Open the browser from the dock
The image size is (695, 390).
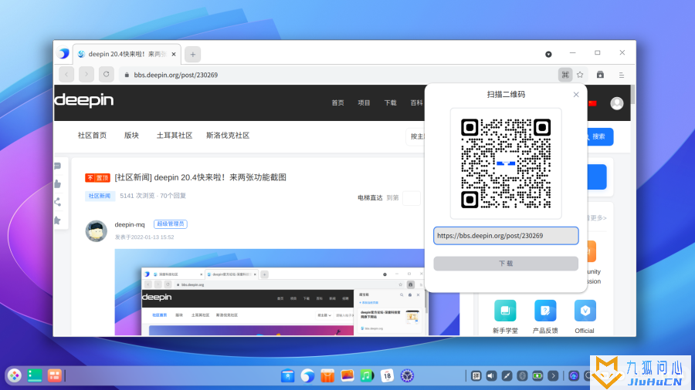307,376
